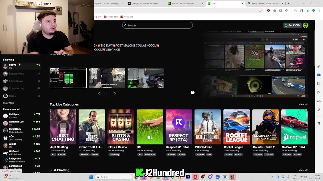Open xQc recommended channel

(x=21, y=138)
